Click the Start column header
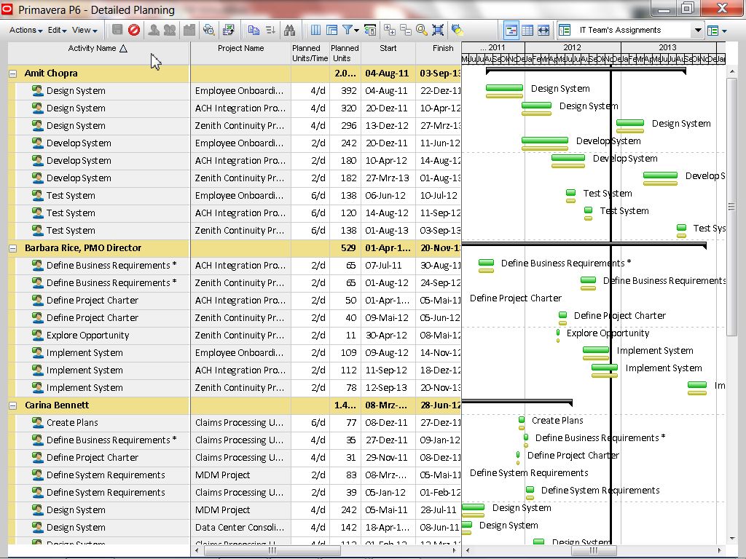The height and width of the screenshot is (559, 746). [x=388, y=53]
